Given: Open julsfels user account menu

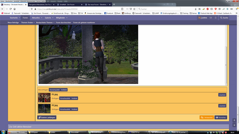Looking at the screenshot, I should [x=203, y=18].
